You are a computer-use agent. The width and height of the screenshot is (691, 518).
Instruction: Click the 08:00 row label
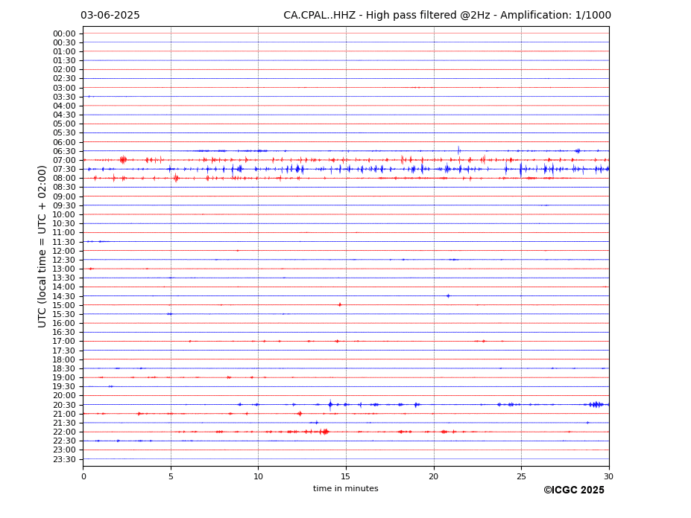tap(64, 178)
